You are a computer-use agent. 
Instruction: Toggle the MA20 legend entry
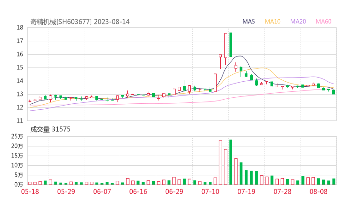point(298,22)
